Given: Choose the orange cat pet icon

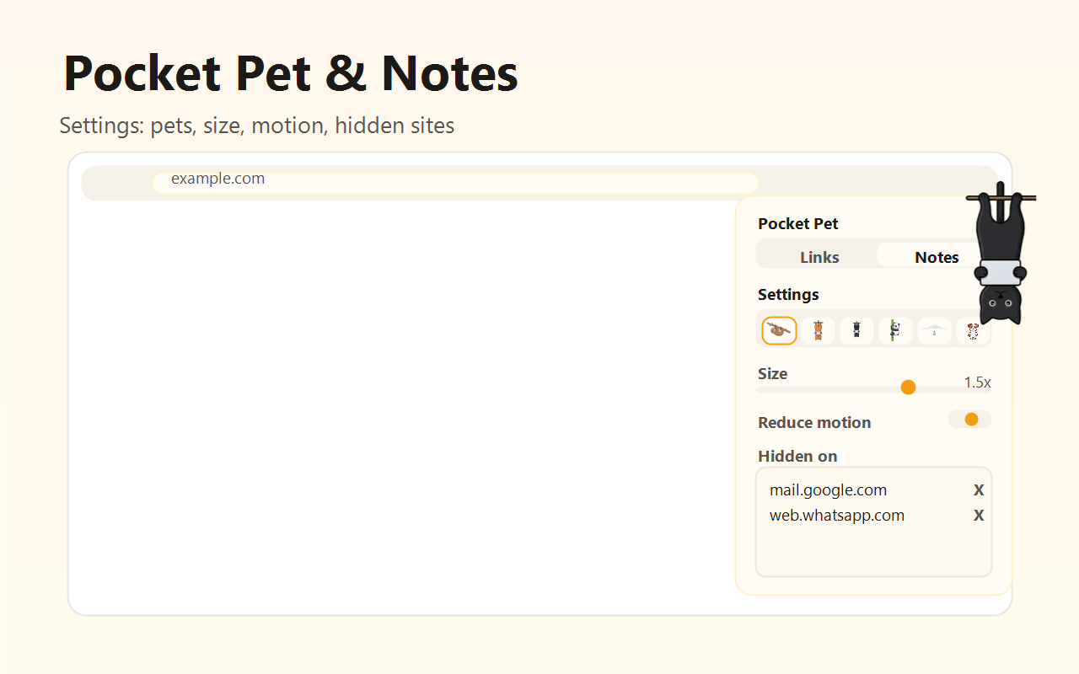Looking at the screenshot, I should [817, 330].
